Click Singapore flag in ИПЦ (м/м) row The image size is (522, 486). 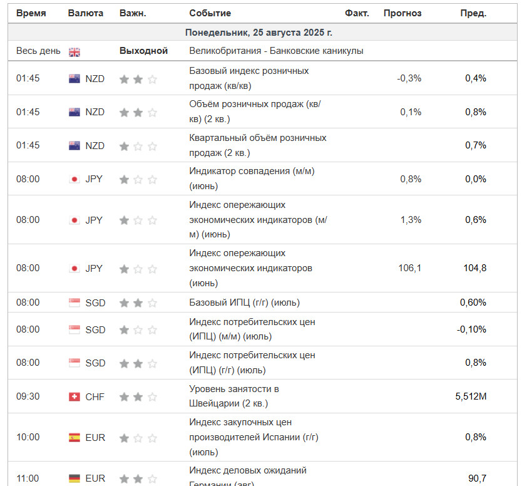tap(74, 329)
